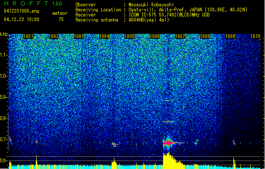Click the 1004 time marker
The image size is (265, 169).
[x=104, y=36]
